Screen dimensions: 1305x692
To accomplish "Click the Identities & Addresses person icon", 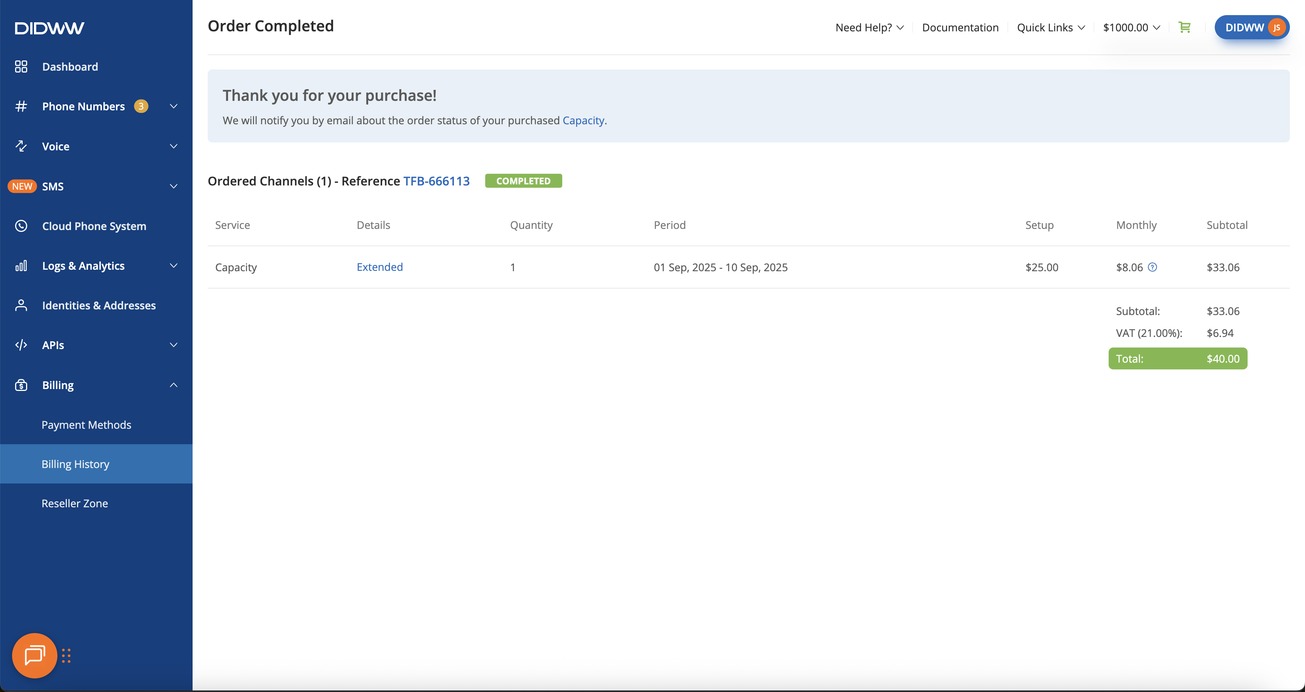I will pyautogui.click(x=21, y=305).
